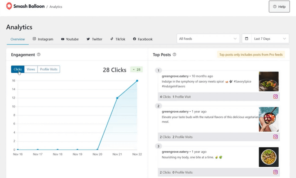This screenshot has width=296, height=178.
Task: Open the smoothie bowl thumbnail of post 2
Action: (x=269, y=120)
